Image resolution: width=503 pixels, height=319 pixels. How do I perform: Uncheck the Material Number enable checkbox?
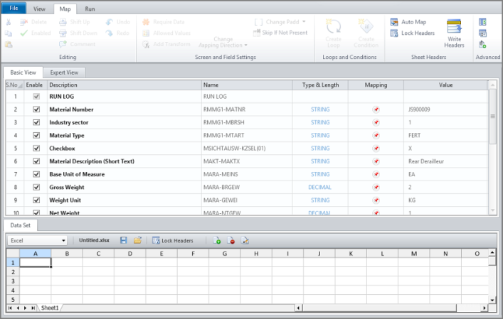pyautogui.click(x=36, y=109)
